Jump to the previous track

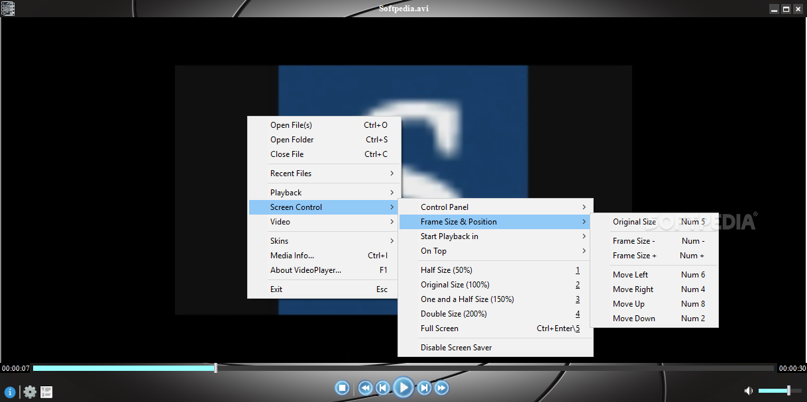(x=382, y=388)
